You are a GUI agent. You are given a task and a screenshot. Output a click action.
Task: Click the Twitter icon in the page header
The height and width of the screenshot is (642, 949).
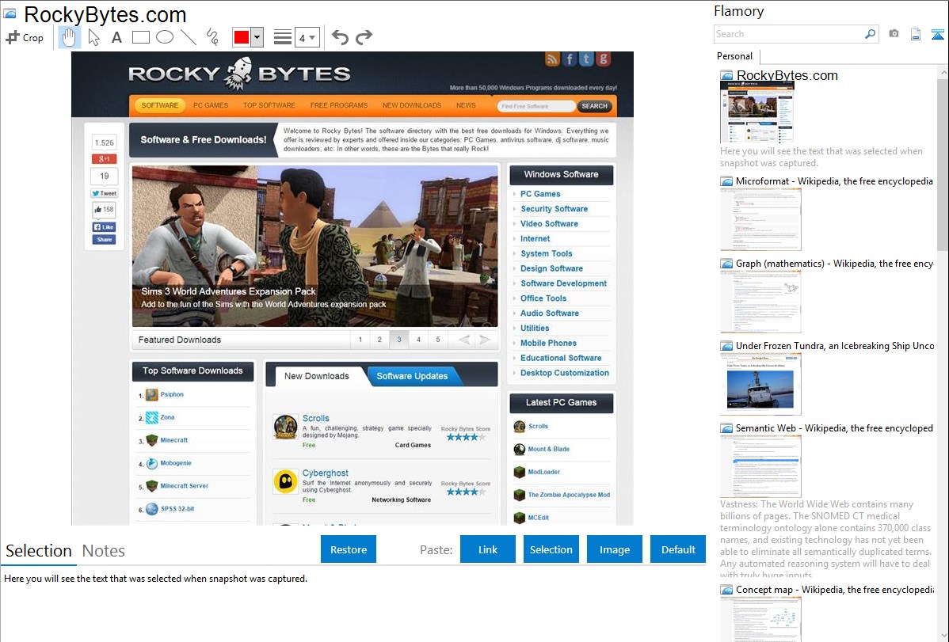586,59
